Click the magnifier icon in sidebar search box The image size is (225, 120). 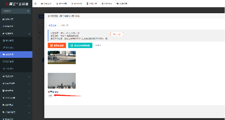(28, 11)
